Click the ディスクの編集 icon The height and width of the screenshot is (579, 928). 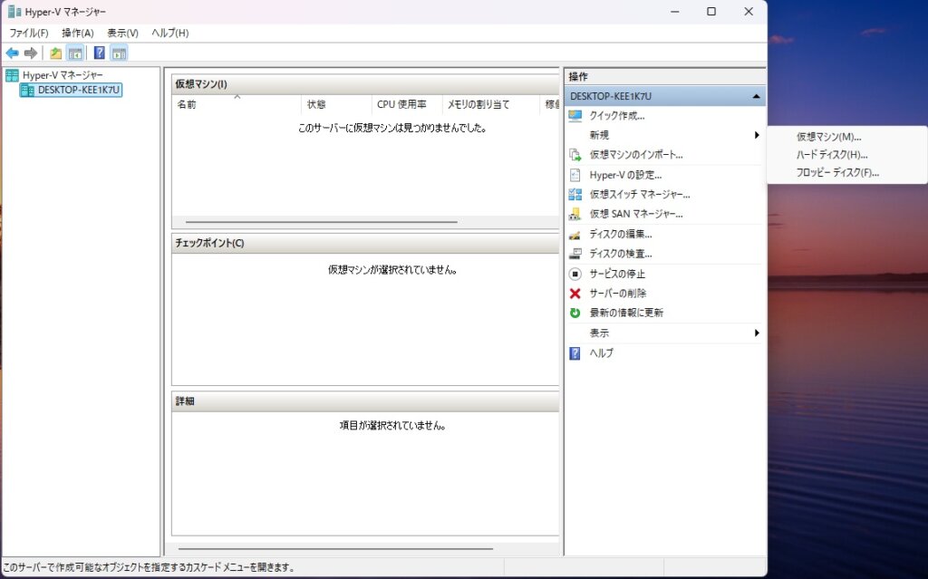click(x=575, y=235)
